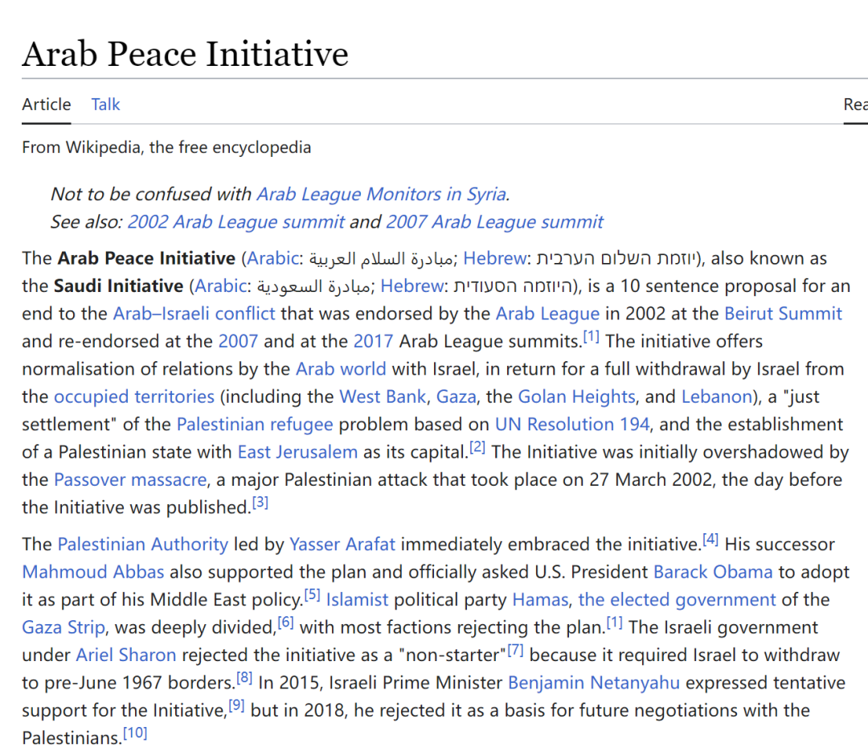Image resolution: width=868 pixels, height=756 pixels.
Task: Jump to citation [6] reference
Action: coord(285,622)
